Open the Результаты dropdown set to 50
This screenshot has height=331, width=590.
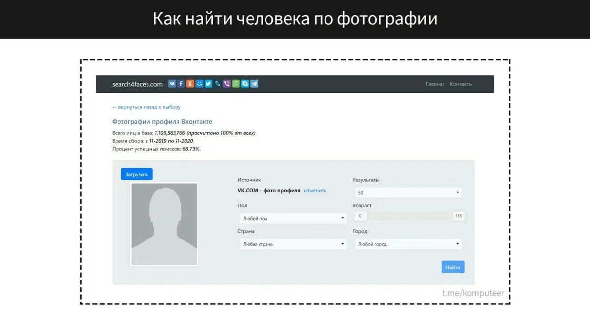coord(408,192)
